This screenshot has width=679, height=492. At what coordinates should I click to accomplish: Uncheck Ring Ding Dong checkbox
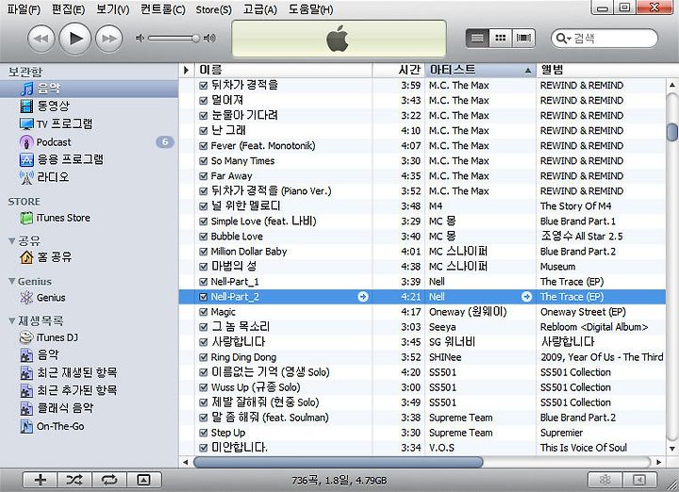coord(203,357)
